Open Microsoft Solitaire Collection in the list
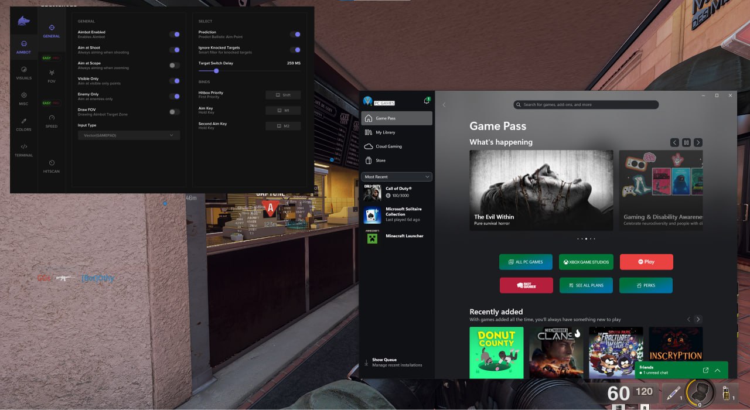 pyautogui.click(x=397, y=214)
